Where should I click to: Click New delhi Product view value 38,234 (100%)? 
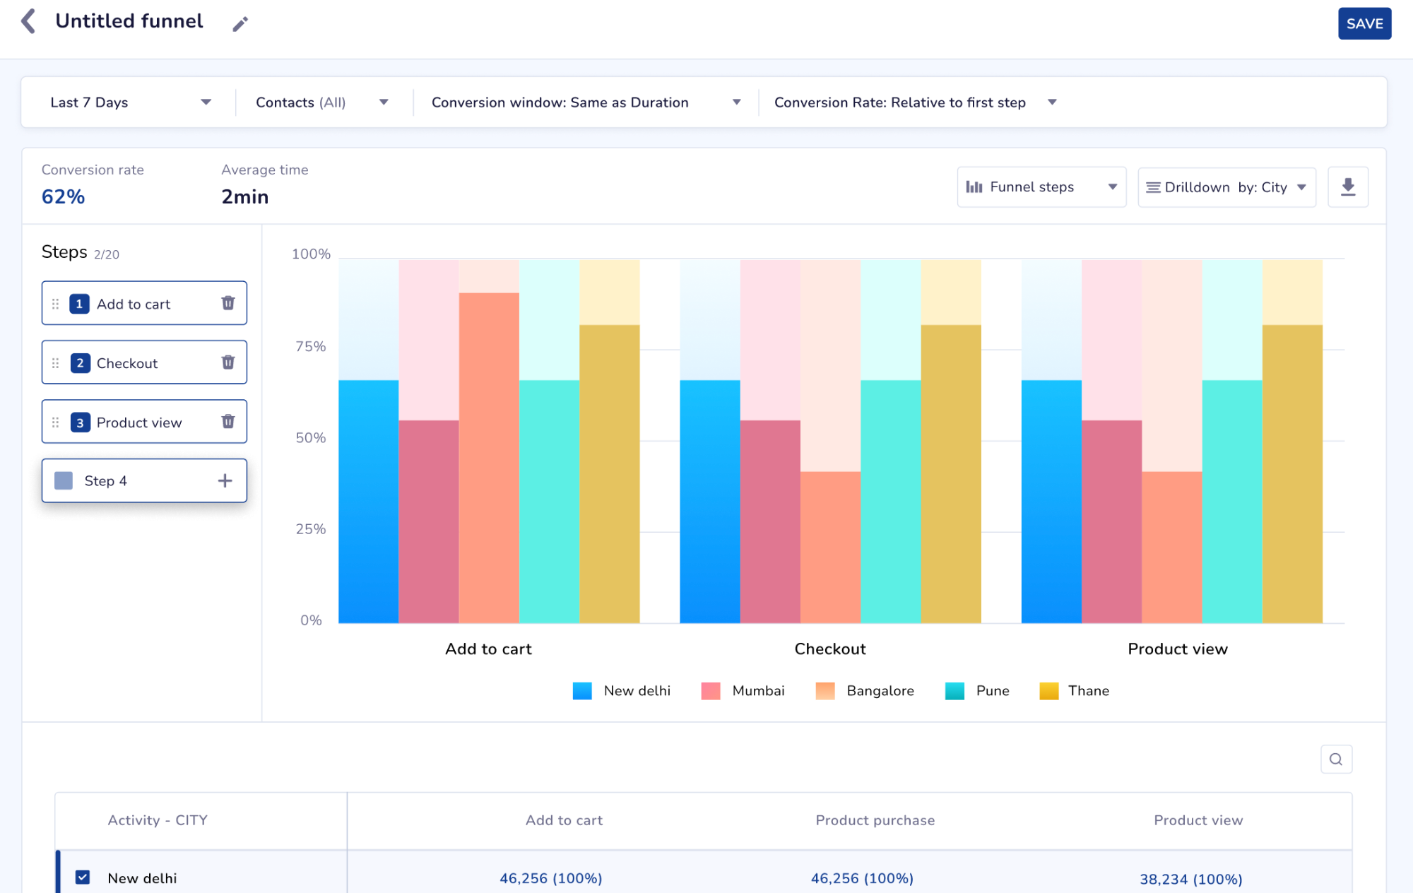pos(1191,879)
